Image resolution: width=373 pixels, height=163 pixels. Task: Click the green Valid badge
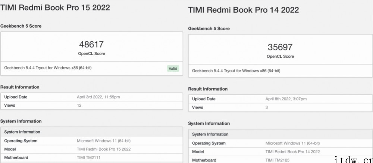click(x=173, y=68)
